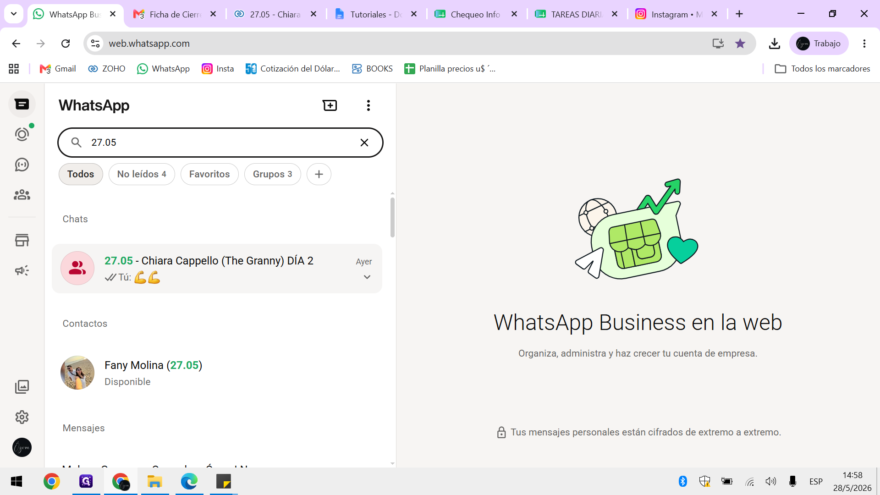Image resolution: width=880 pixels, height=495 pixels.
Task: Open the 27.05 Chiara Cappello group chat
Action: click(217, 269)
